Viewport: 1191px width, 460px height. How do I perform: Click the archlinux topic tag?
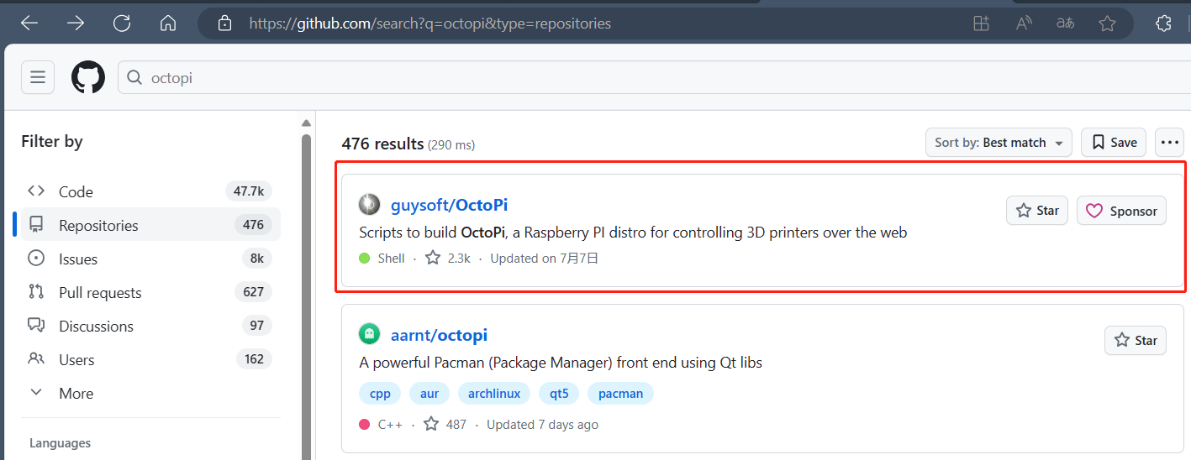coord(494,393)
